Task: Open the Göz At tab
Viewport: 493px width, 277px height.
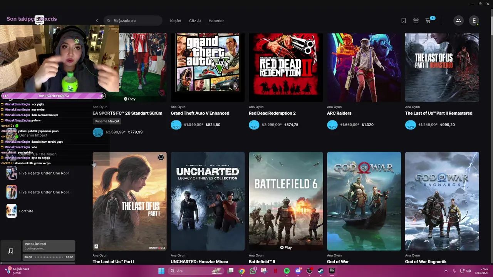Action: click(x=195, y=21)
